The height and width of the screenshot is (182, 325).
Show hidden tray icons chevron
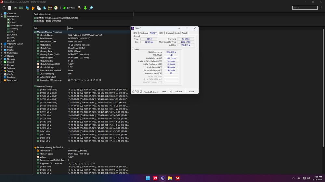click(293, 178)
